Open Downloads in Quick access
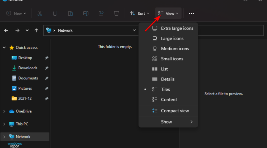This screenshot has width=267, height=148. click(28, 68)
